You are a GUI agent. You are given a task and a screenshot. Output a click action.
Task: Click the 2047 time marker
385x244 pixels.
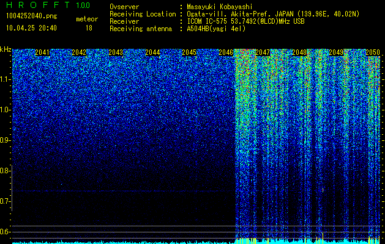coord(263,52)
